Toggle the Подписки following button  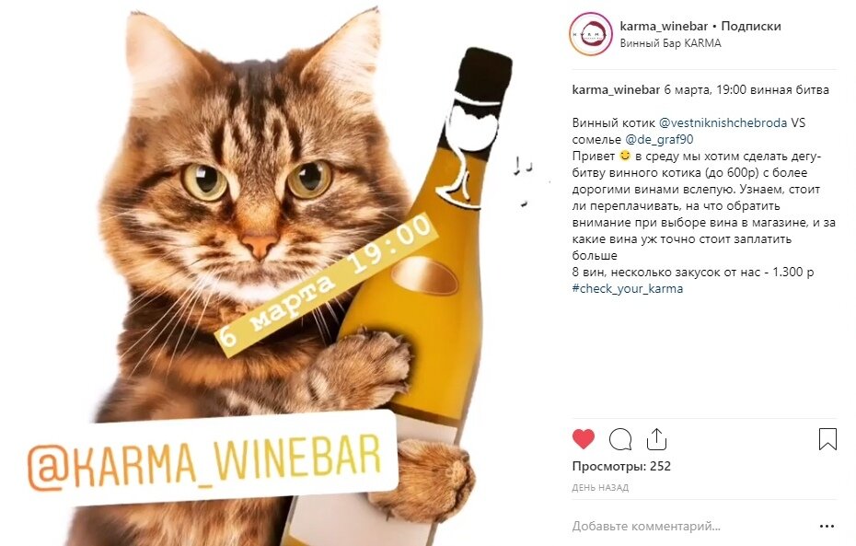point(751,26)
